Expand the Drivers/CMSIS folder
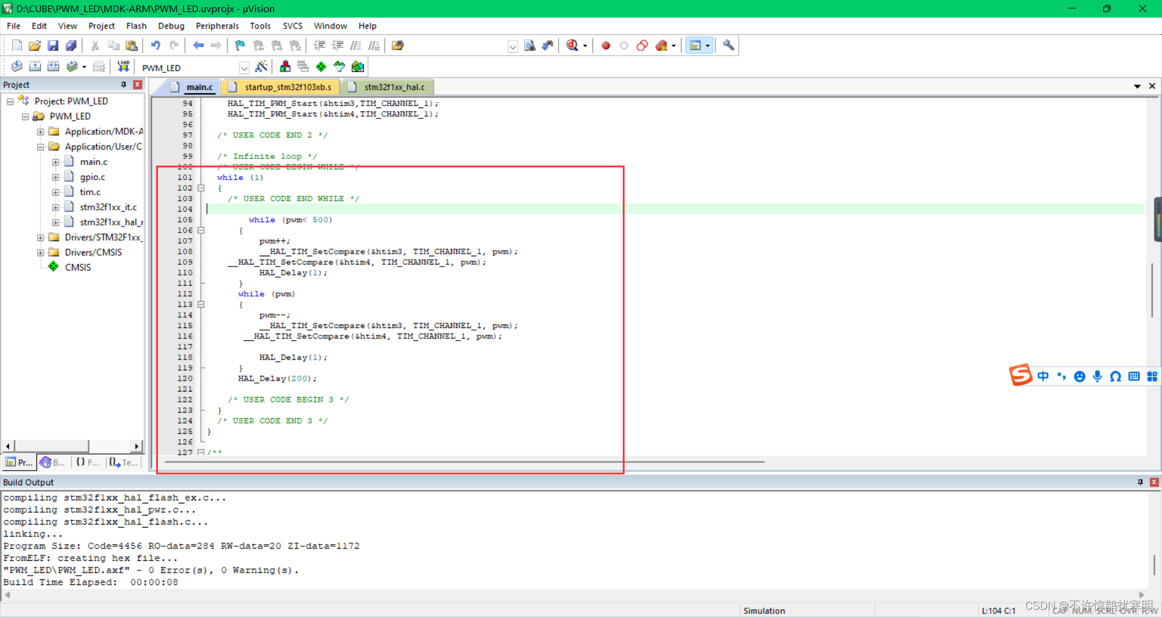The image size is (1162, 617). 41,253
